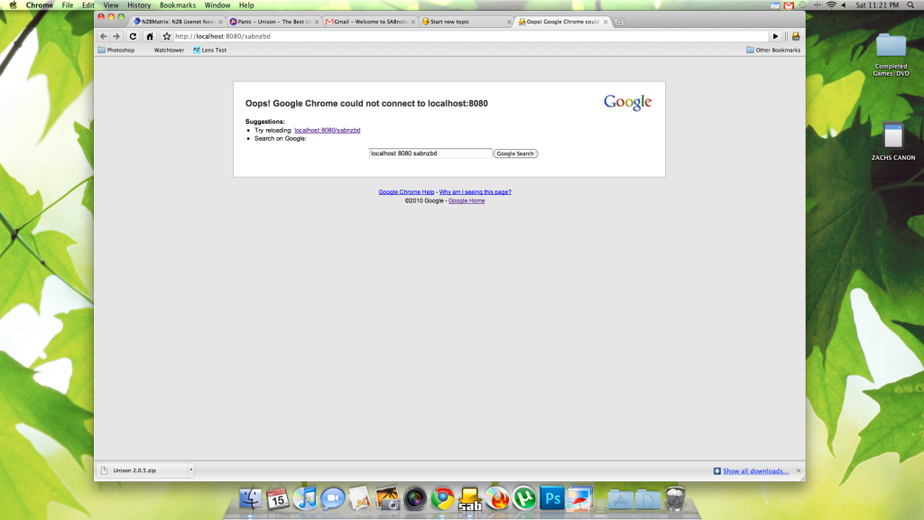Launch iTunes from the dock
Screen dimensions: 924x520
(305, 498)
